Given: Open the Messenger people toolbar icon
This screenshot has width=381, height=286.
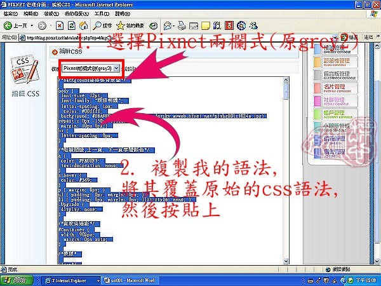Looking at the screenshot, I should click(x=253, y=25).
